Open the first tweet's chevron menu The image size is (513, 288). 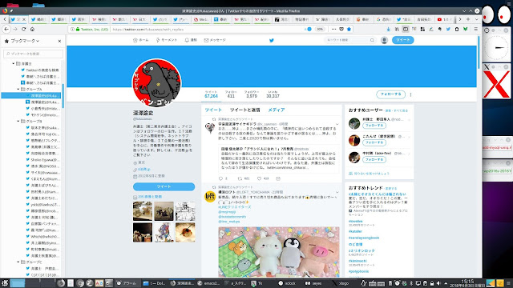[x=337, y=125]
